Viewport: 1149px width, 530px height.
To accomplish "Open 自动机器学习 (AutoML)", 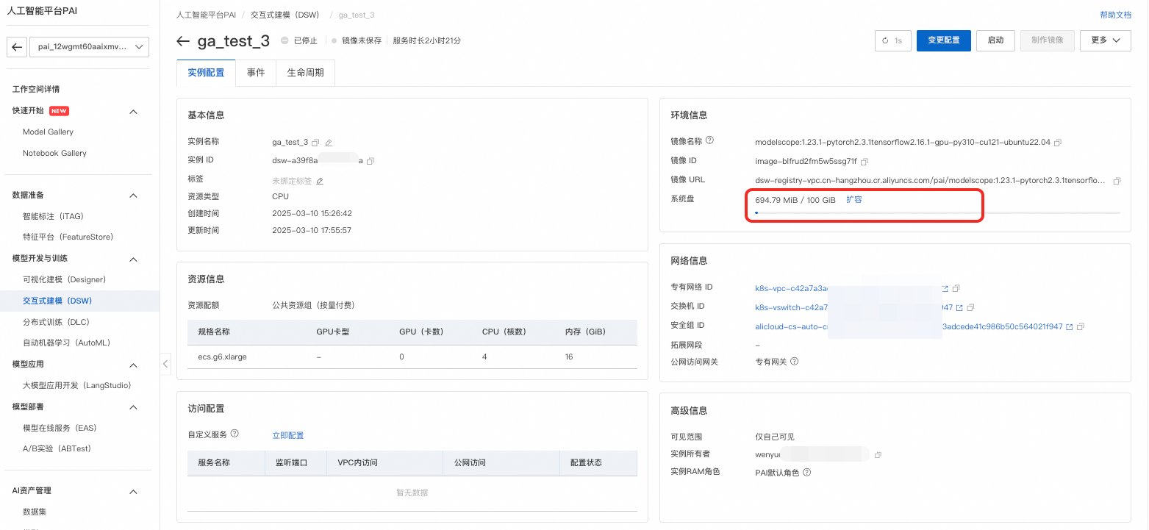I will coord(66,343).
